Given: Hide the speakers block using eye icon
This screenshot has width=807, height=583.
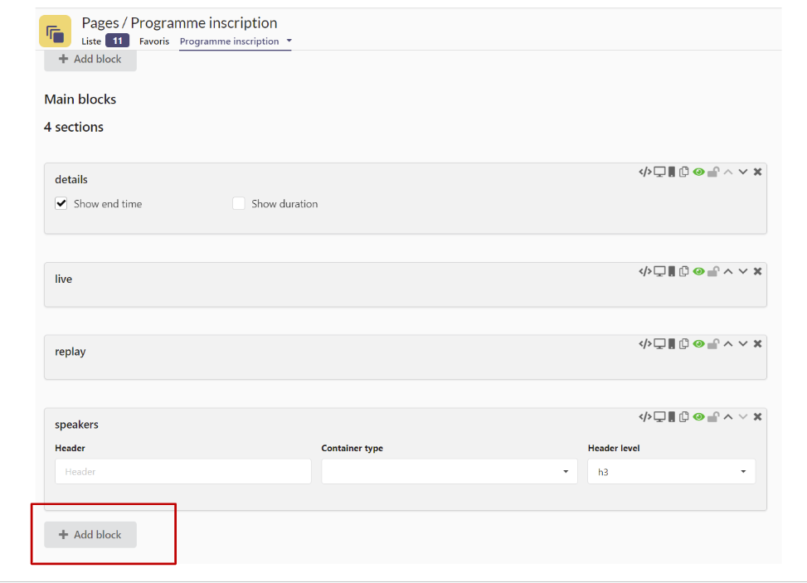Looking at the screenshot, I should 698,416.
